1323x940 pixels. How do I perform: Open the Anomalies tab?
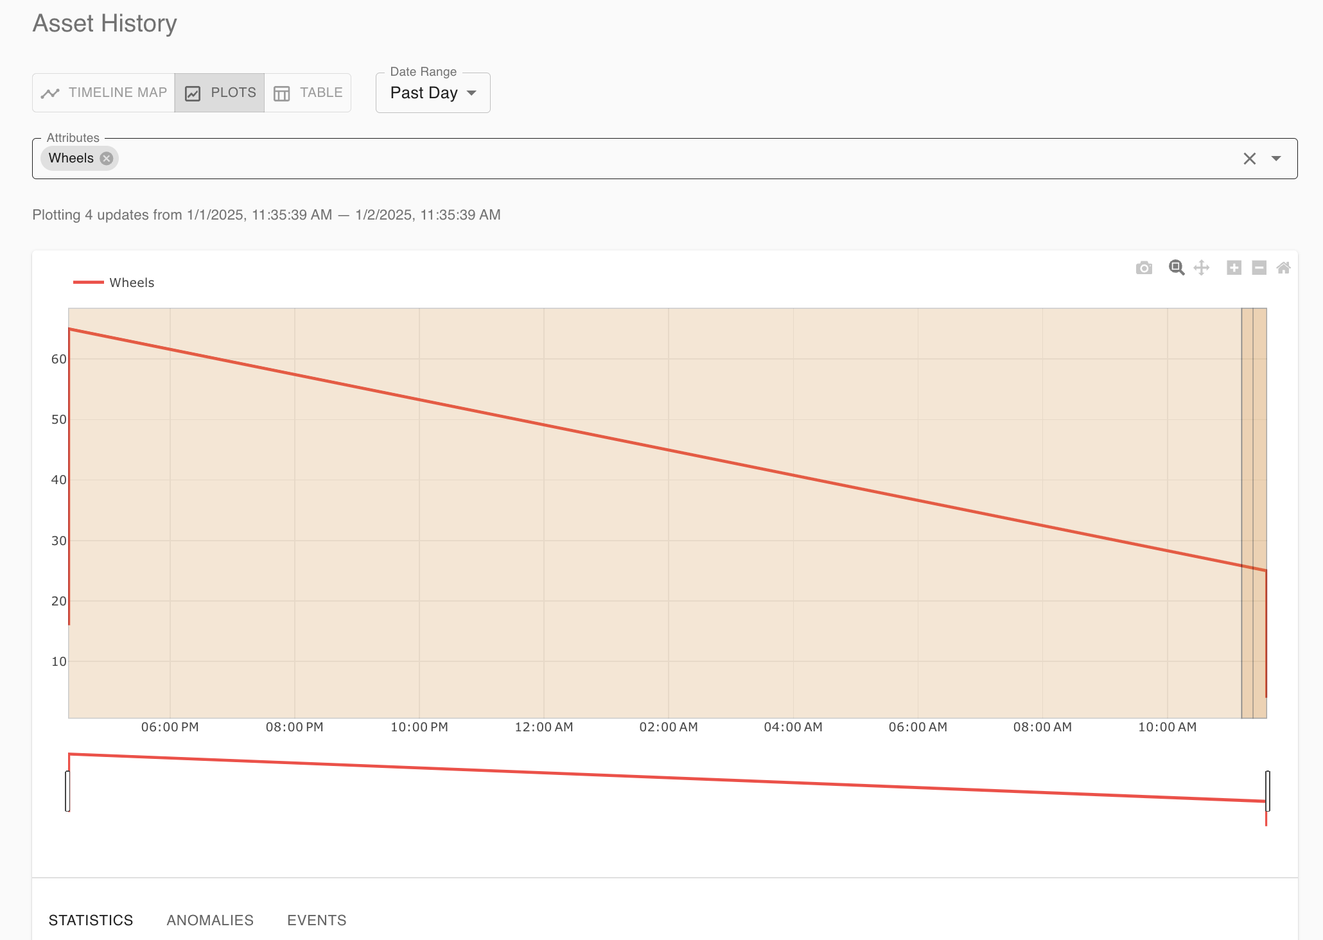coord(210,920)
